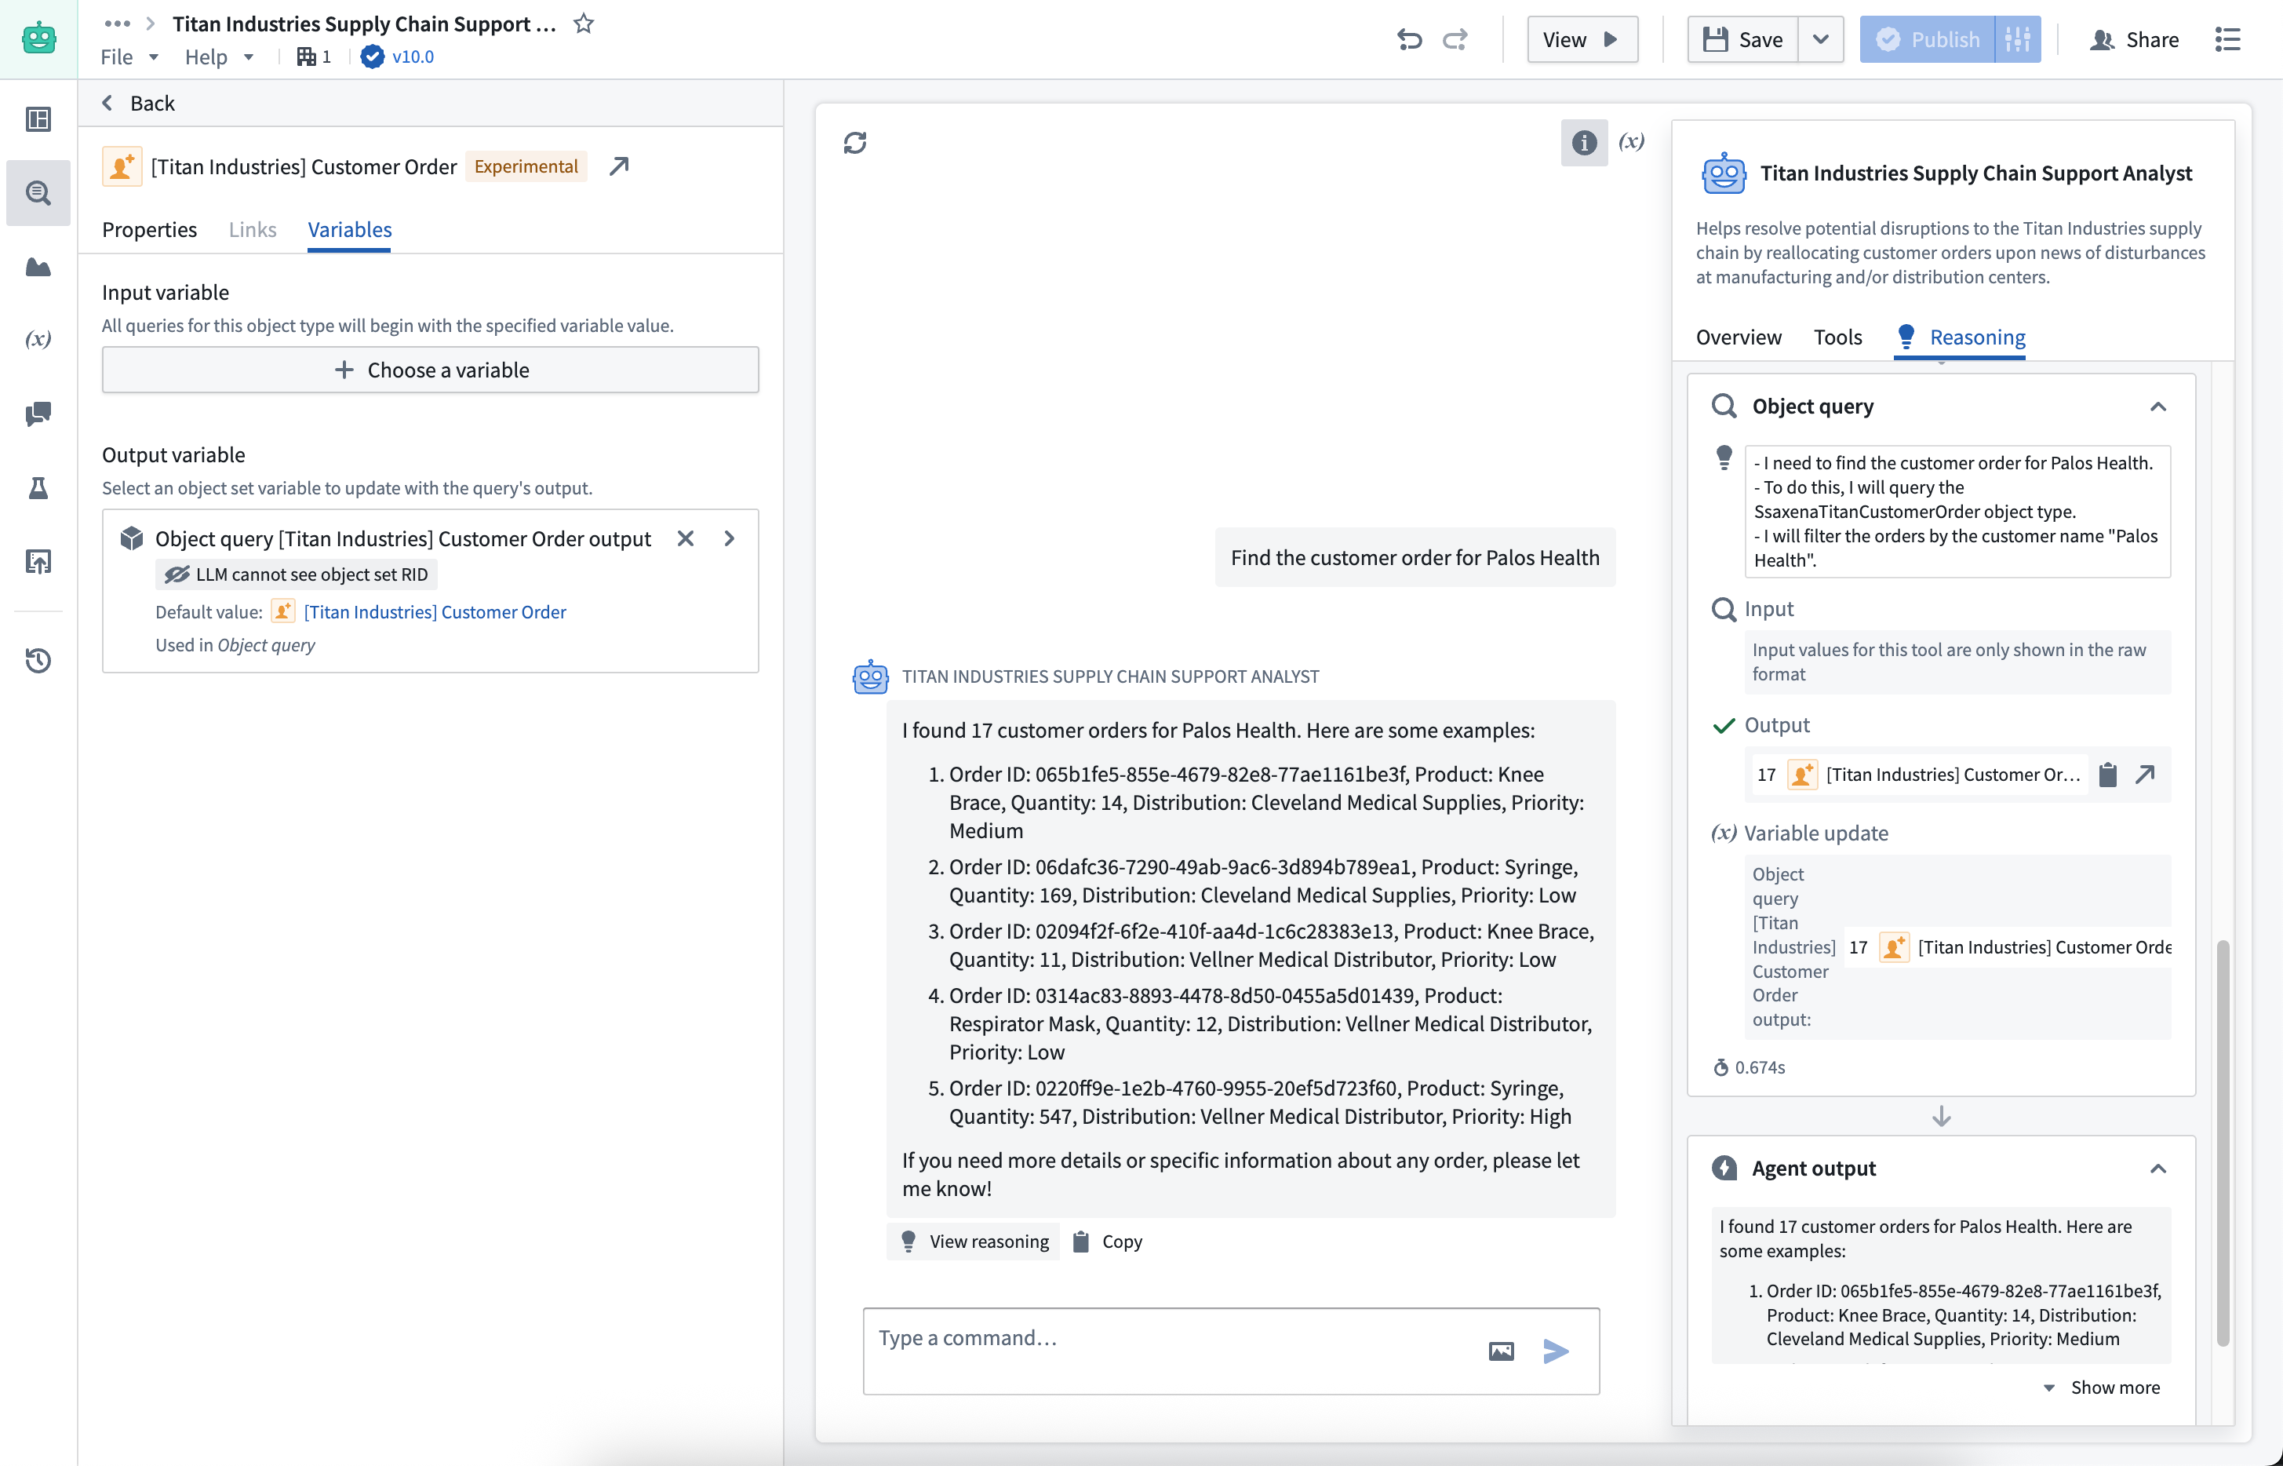This screenshot has width=2283, height=1466.
Task: Select the (x) variables icon in the sidebar
Action: [39, 339]
